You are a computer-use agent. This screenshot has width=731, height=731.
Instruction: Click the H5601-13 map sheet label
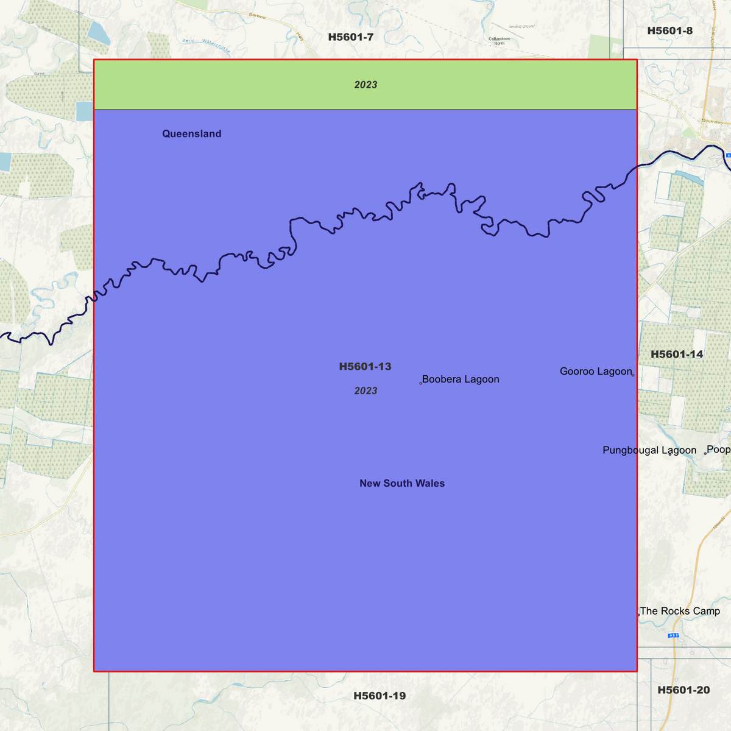point(365,366)
